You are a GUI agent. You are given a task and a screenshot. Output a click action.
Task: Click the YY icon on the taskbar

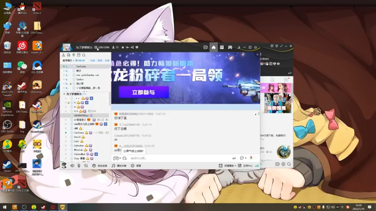tap(63, 207)
